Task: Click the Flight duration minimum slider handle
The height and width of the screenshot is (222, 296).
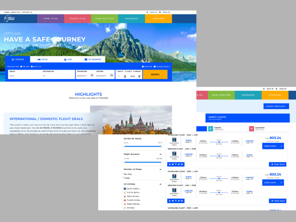Action: [124, 162]
